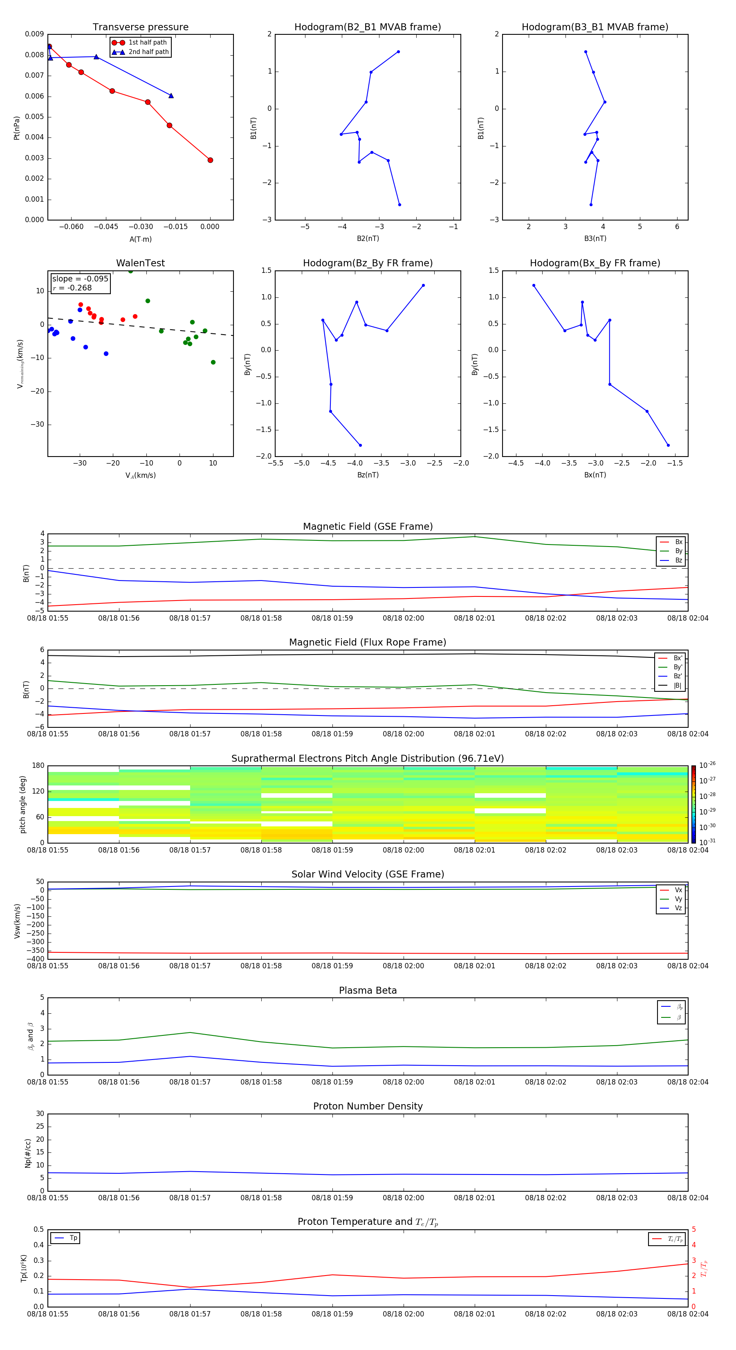Select the 'Np(#/cc)' axis label

[x=28, y=1153]
